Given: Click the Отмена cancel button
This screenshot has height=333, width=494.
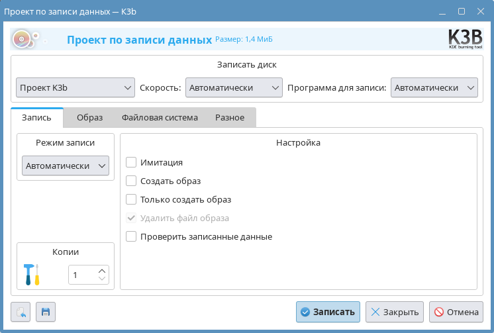Looking at the screenshot, I should 456,312.
